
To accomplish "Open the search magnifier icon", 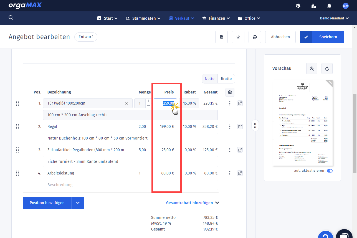I will coord(11,18).
